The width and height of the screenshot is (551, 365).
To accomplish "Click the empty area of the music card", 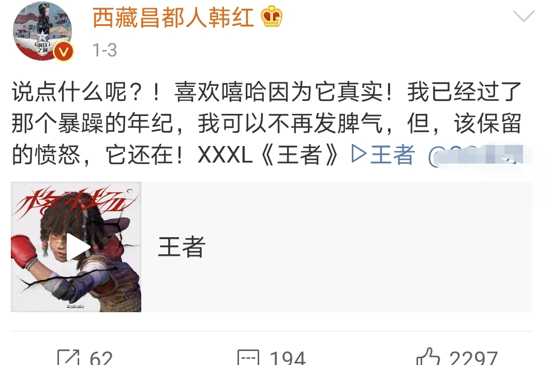I will (x=369, y=247).
